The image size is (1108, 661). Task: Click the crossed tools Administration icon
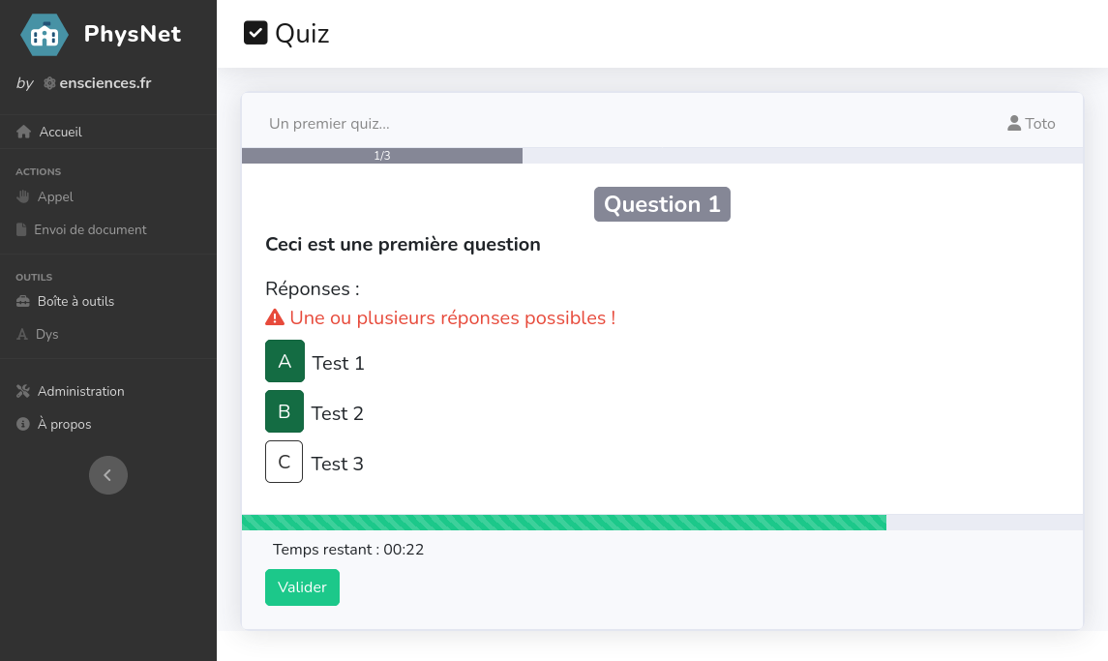pos(24,391)
